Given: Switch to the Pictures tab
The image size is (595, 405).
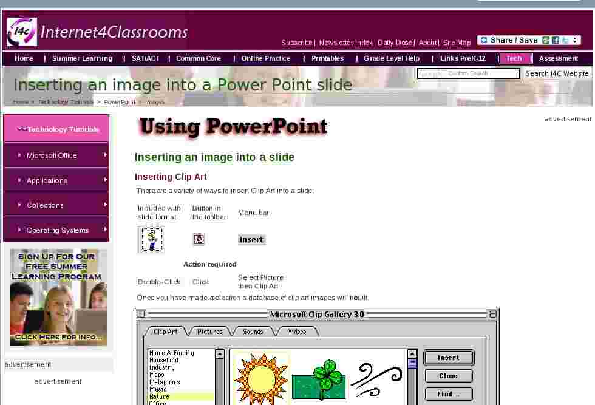Looking at the screenshot, I should point(210,332).
